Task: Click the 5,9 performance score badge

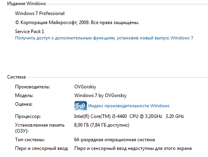Action: coord(81,106)
